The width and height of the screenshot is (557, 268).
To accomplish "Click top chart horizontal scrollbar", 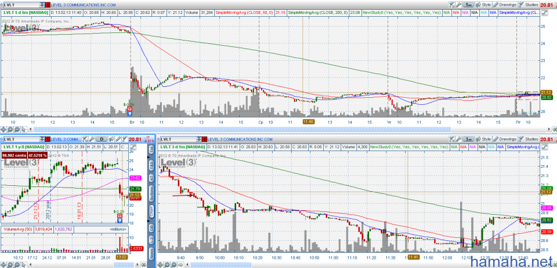I will click(x=241, y=130).
